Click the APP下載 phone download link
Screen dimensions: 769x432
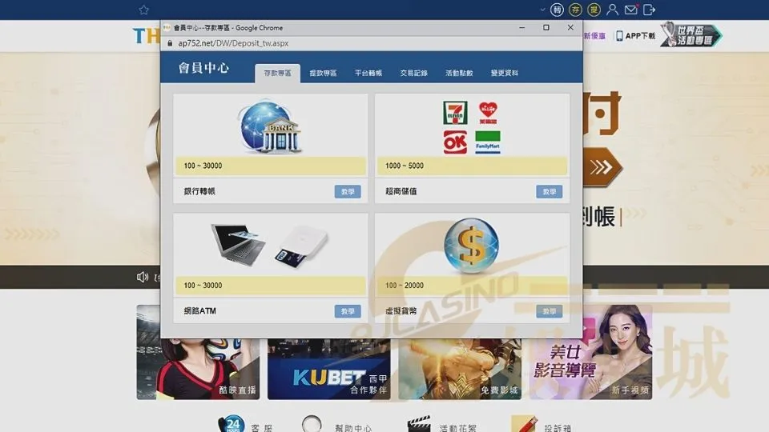coord(635,36)
